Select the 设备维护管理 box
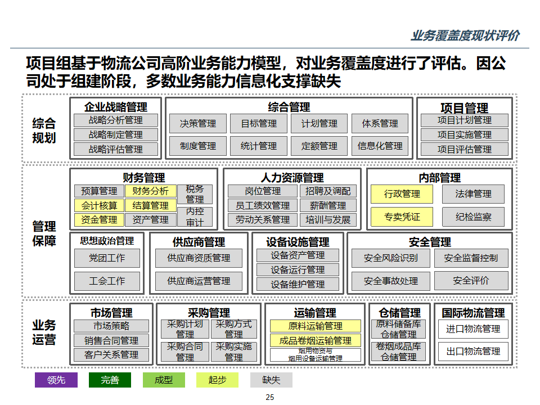 coord(298,284)
